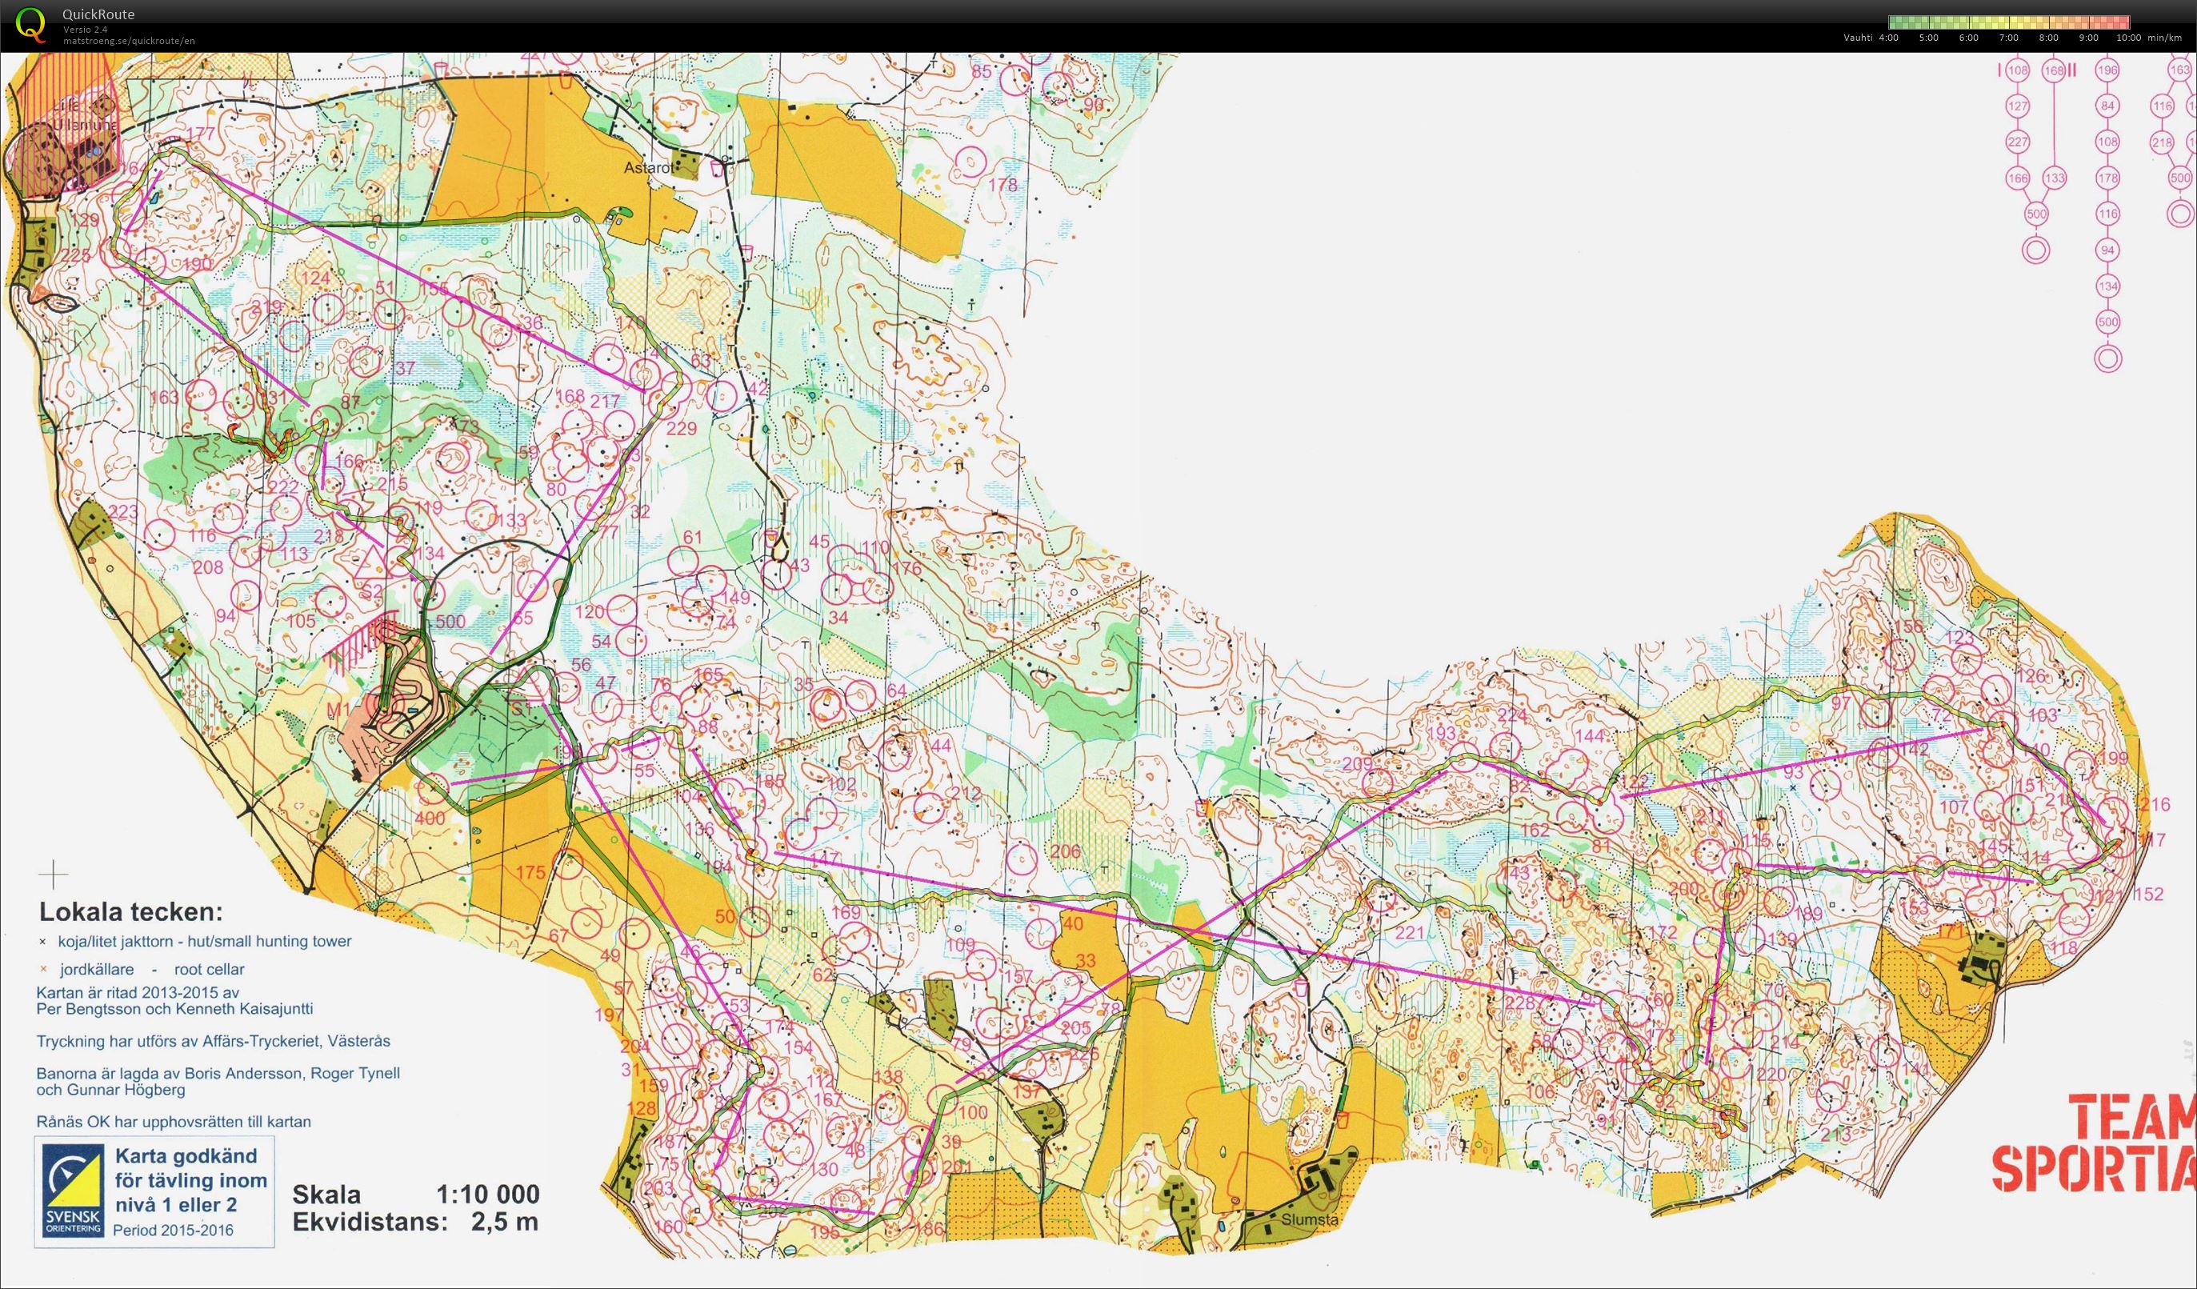Click 'Rånäs OK har upphovsrätten till kartan' text
Image resolution: width=2197 pixels, height=1289 pixels.
point(174,1122)
